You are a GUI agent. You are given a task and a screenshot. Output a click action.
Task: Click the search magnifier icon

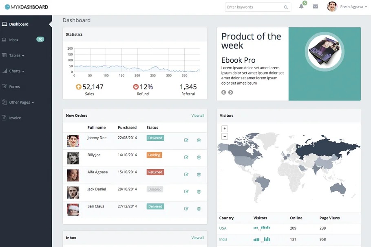click(x=286, y=7)
